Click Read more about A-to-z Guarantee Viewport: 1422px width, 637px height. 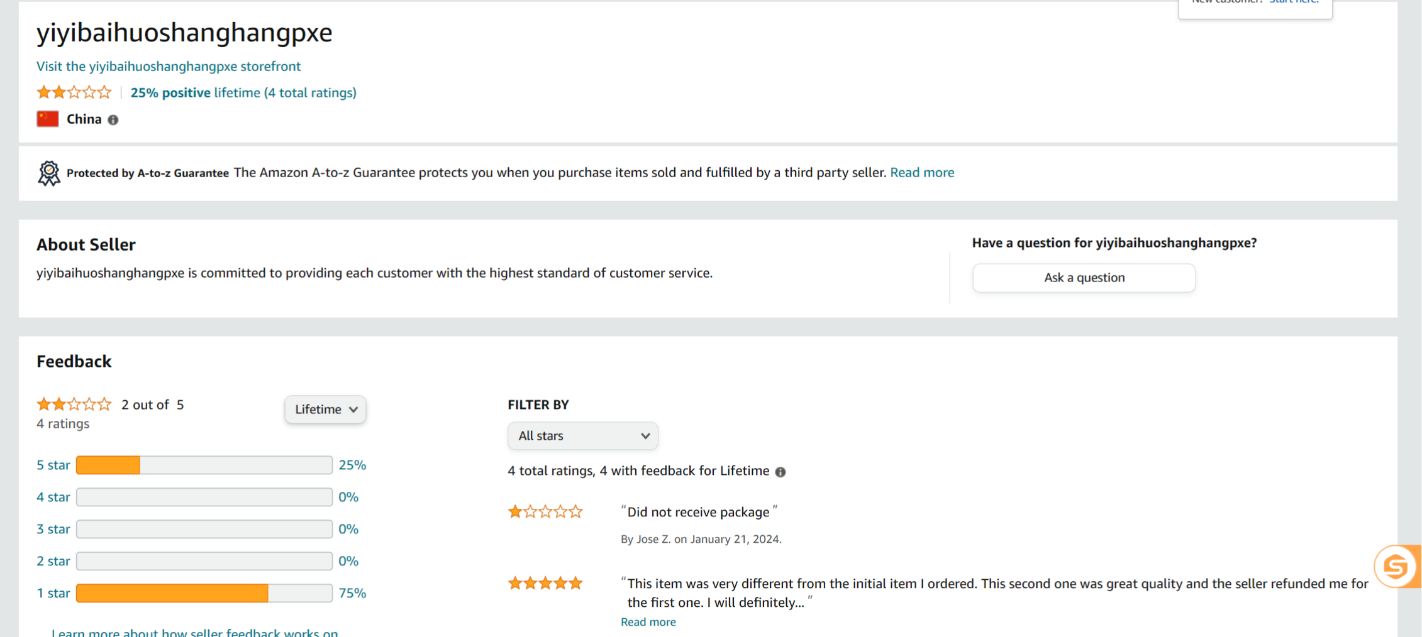click(922, 173)
